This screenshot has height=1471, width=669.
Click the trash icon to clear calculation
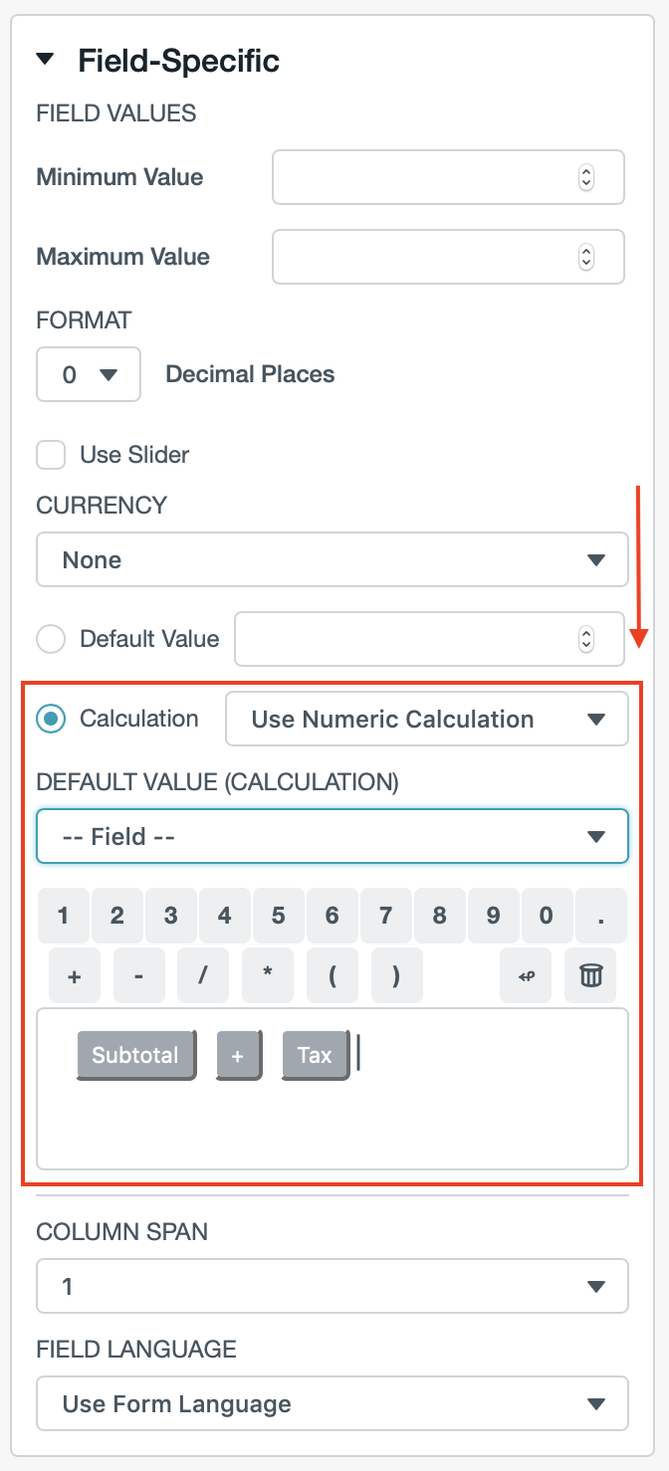(x=590, y=976)
